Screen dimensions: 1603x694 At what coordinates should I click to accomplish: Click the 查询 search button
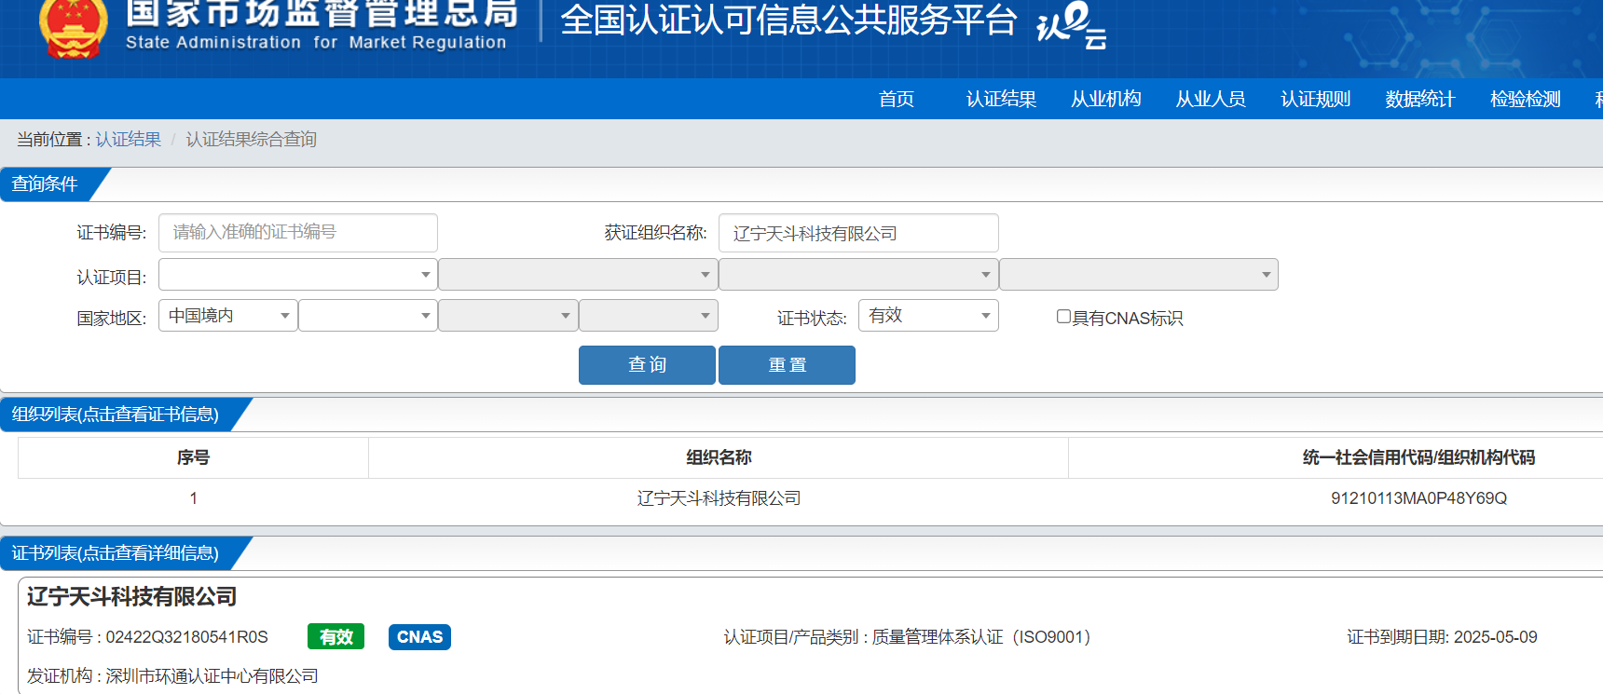coord(647,365)
